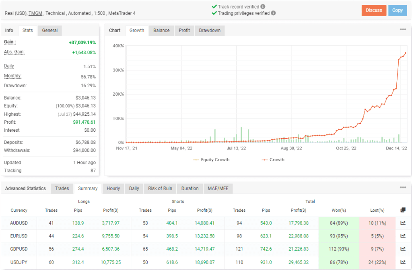Switch to the Trades statistics tab
The width and height of the screenshot is (412, 270).
click(x=62, y=188)
